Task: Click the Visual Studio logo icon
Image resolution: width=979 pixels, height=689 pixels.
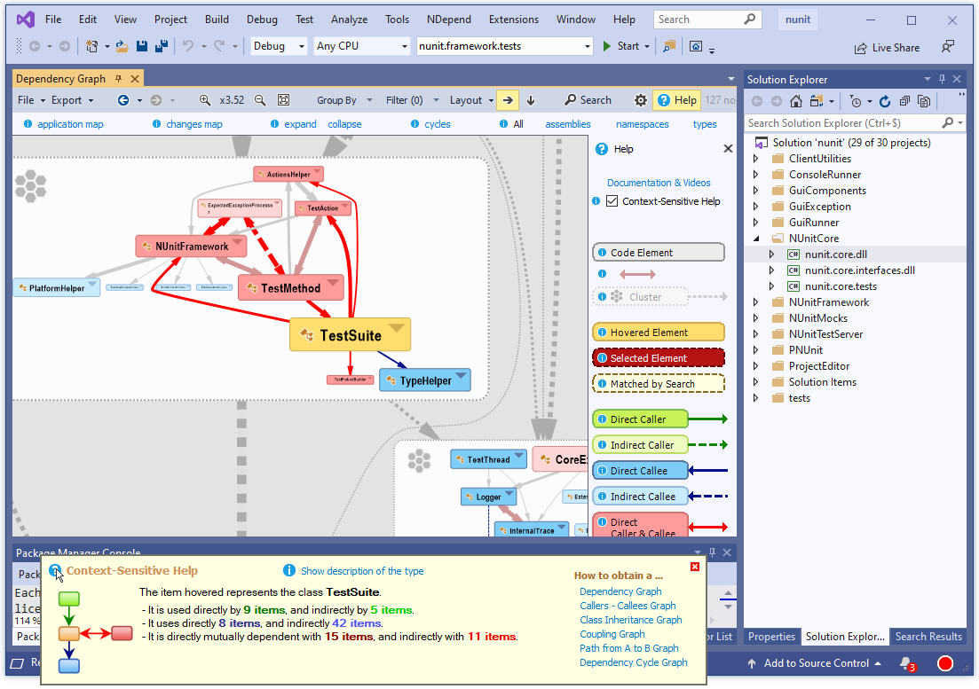Action: (x=26, y=20)
